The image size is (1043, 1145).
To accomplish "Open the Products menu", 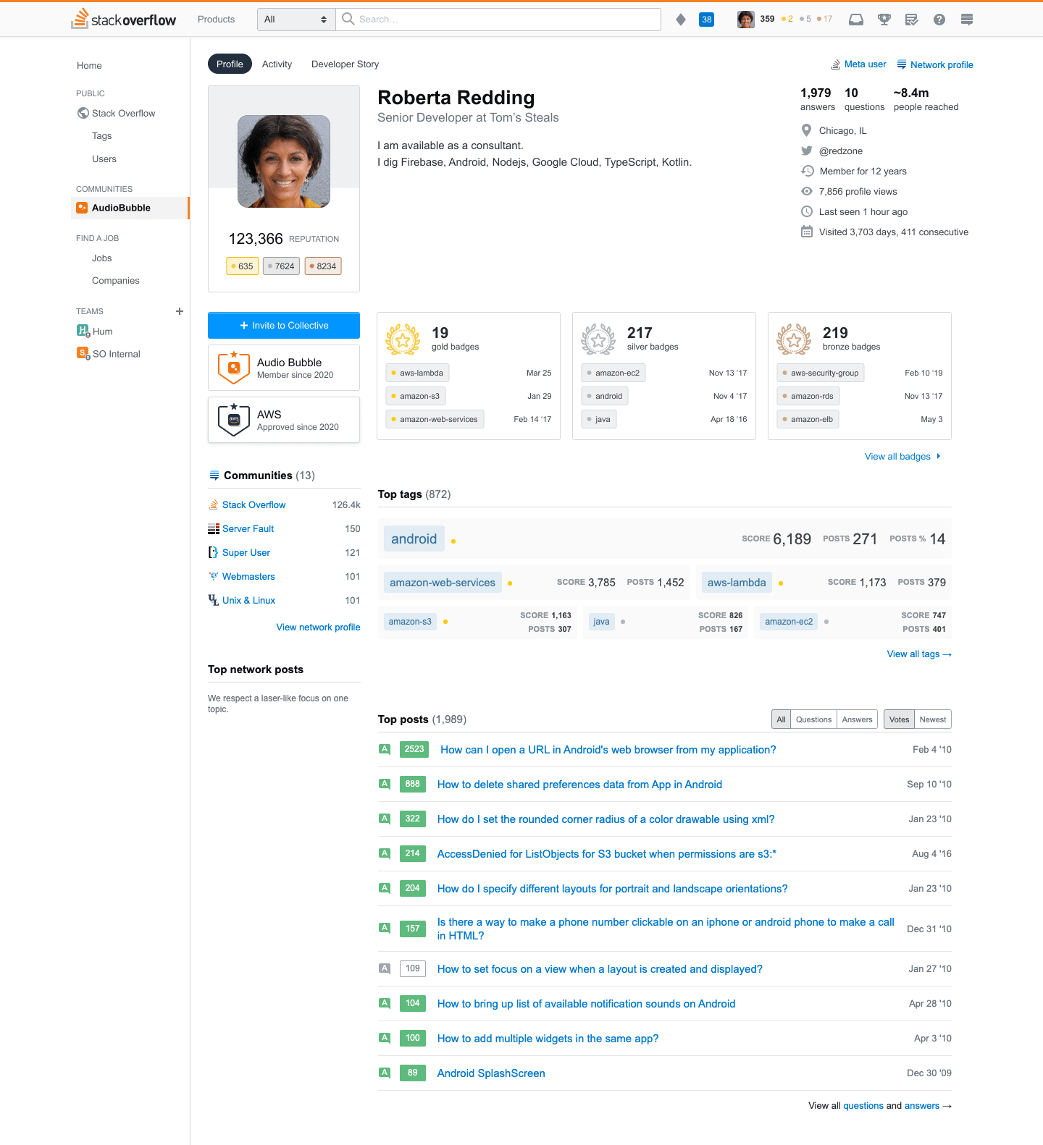I will click(x=216, y=20).
